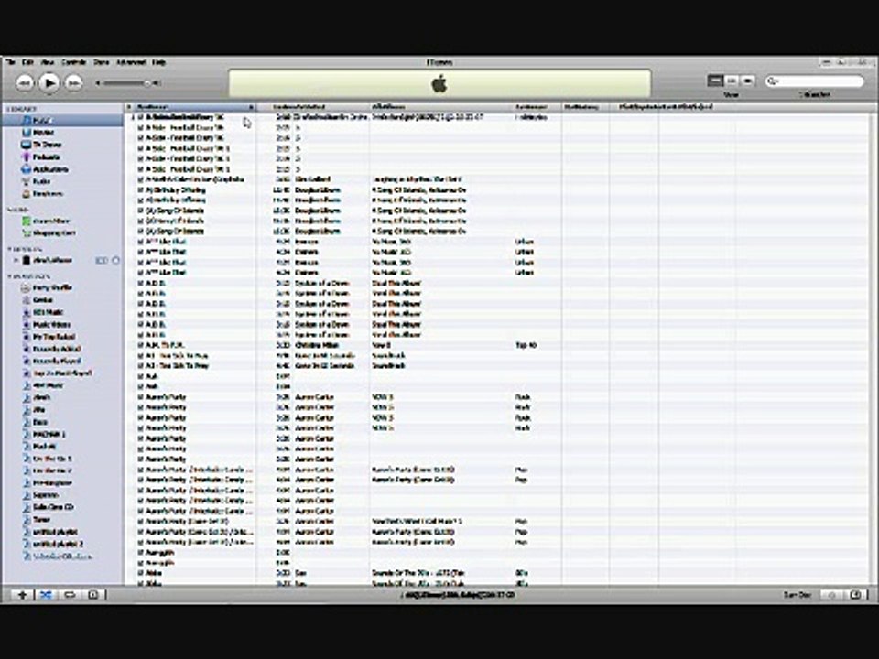Image resolution: width=879 pixels, height=659 pixels.
Task: Sort songs by the Rating column
Action: [585, 106]
